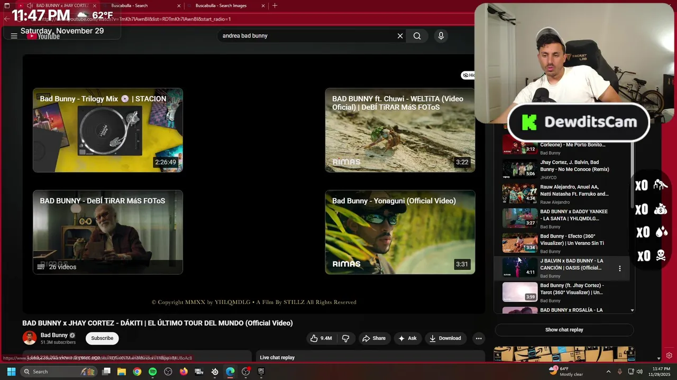Open the 64°F Mostly clear weather widget
Viewport: 677px width, 380px height.
click(x=566, y=372)
